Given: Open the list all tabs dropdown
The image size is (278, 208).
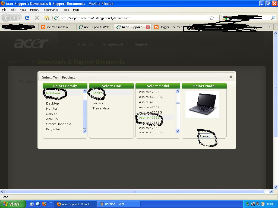Looking at the screenshot, I should 276,27.
